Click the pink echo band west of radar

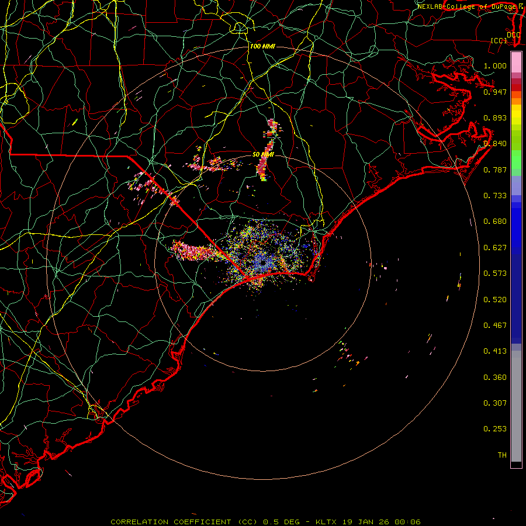click(196, 251)
